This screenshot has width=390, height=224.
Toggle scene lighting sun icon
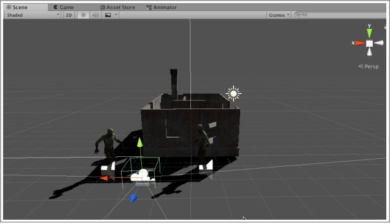tap(83, 15)
